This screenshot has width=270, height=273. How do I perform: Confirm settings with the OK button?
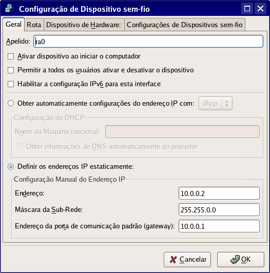click(x=241, y=260)
